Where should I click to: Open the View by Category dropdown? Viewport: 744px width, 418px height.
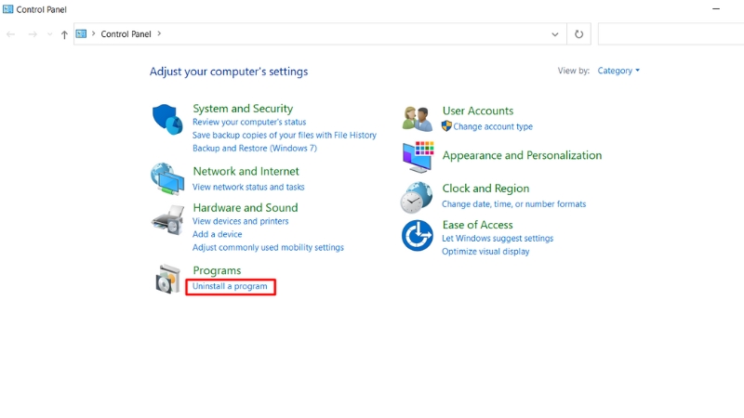[618, 71]
